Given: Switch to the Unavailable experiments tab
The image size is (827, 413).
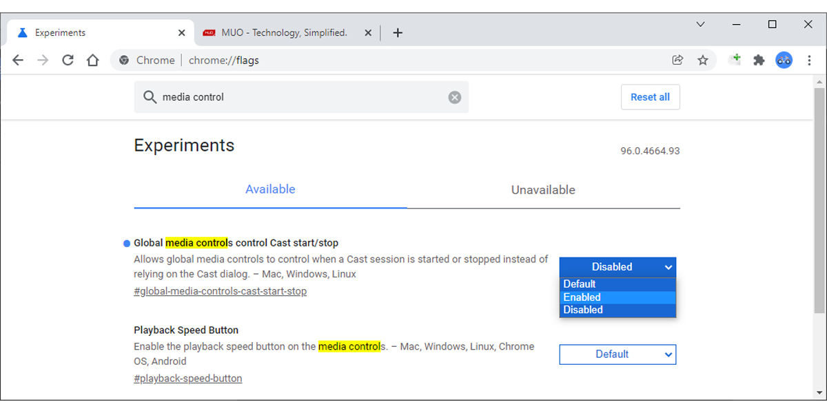Looking at the screenshot, I should 542,190.
